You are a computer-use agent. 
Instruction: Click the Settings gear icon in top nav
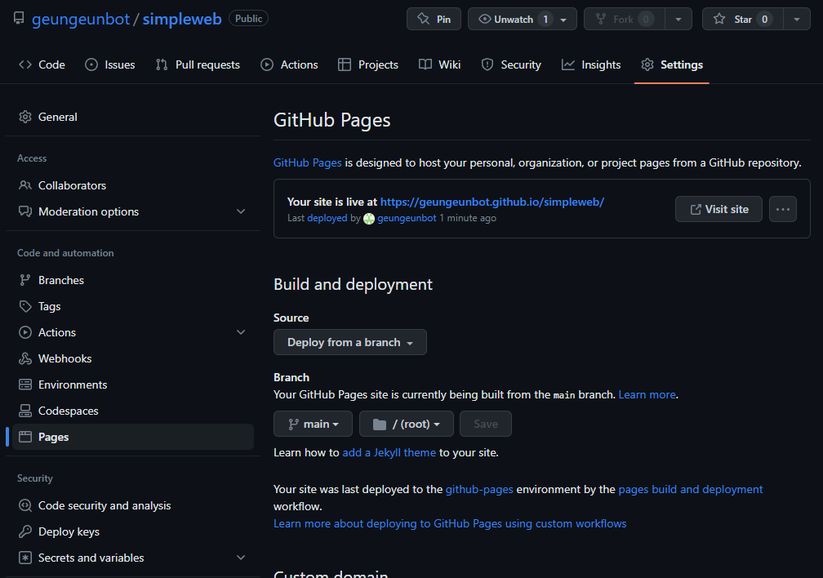[x=647, y=64]
